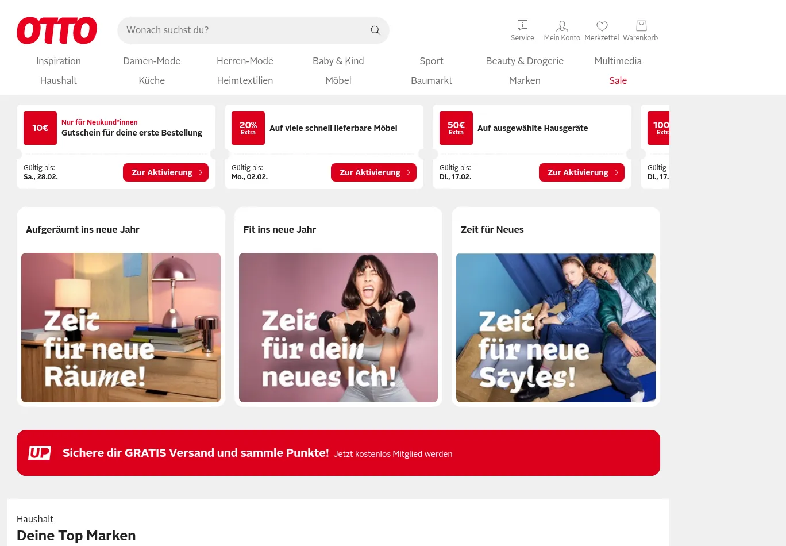The height and width of the screenshot is (546, 786).
Task: Activate the first-order voucher via Zur Aktivierung
Action: click(x=165, y=172)
